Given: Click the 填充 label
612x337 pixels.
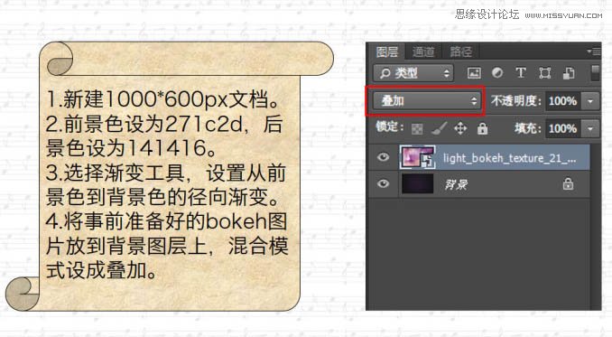Looking at the screenshot, I should [x=528, y=128].
